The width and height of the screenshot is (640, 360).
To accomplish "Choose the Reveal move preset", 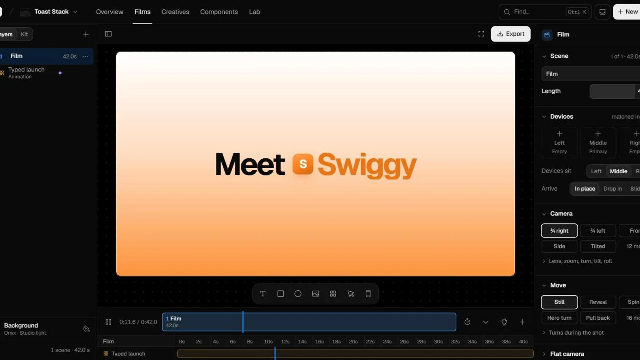I will tap(598, 302).
